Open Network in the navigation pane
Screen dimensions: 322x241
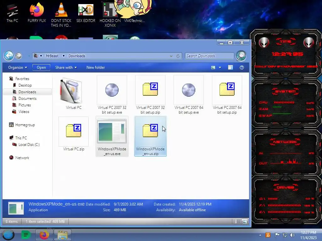22,158
